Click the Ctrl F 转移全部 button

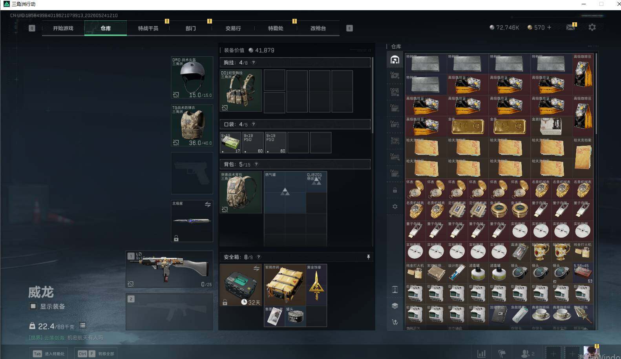[97, 354]
